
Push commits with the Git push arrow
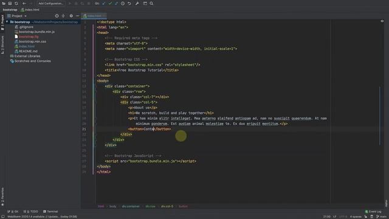click(x=116, y=4)
